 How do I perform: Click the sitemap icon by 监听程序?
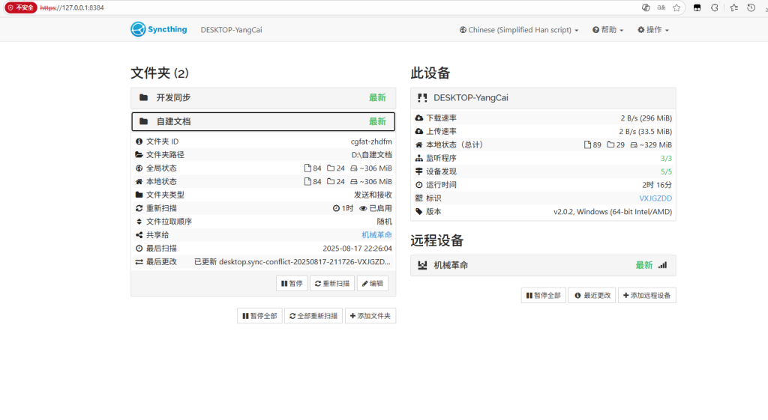coord(418,159)
